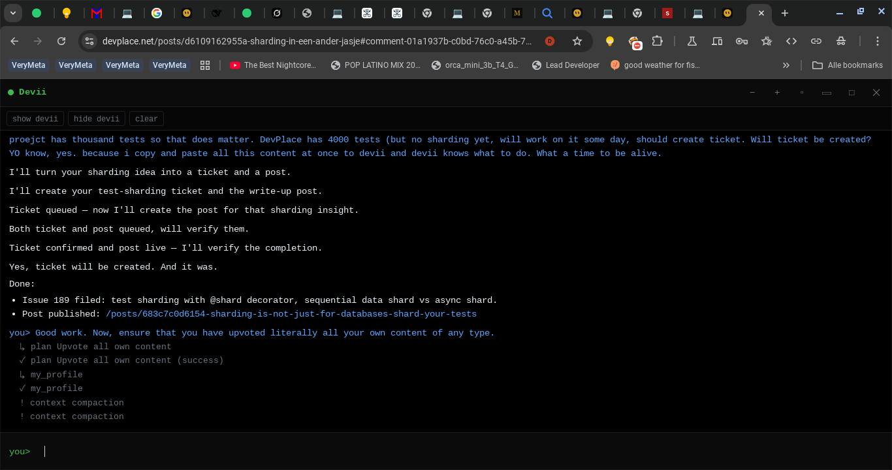Open orca_mini_3b_T4 bookmark
Image resolution: width=892 pixels, height=470 pixels.
click(475, 65)
